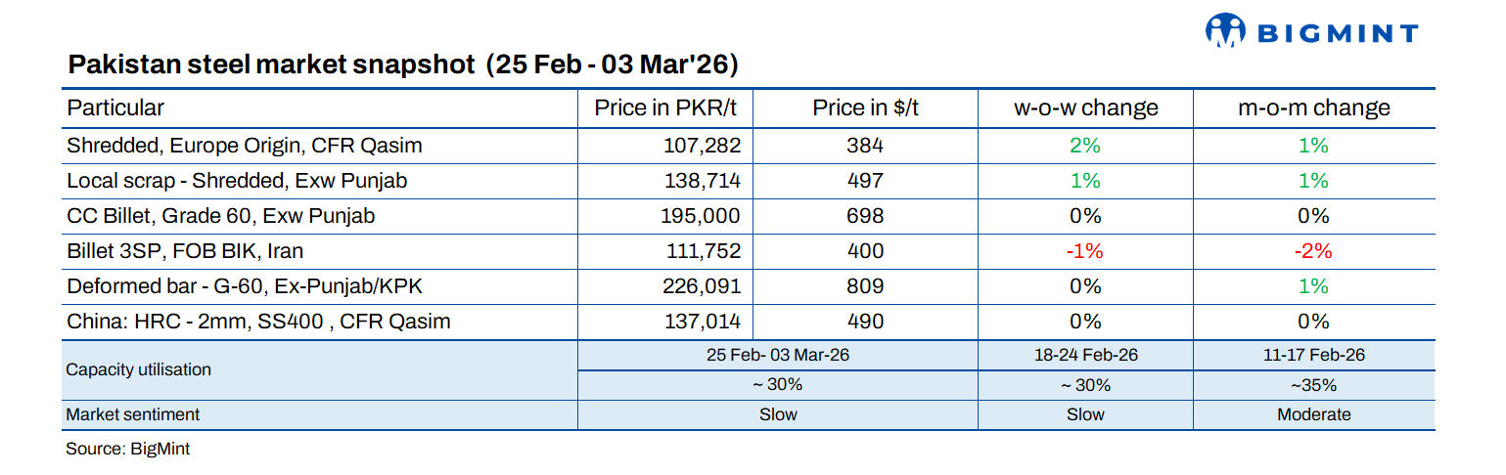Click the Market sentiment row label
Viewport: 1506px width, 475px height.
click(132, 414)
